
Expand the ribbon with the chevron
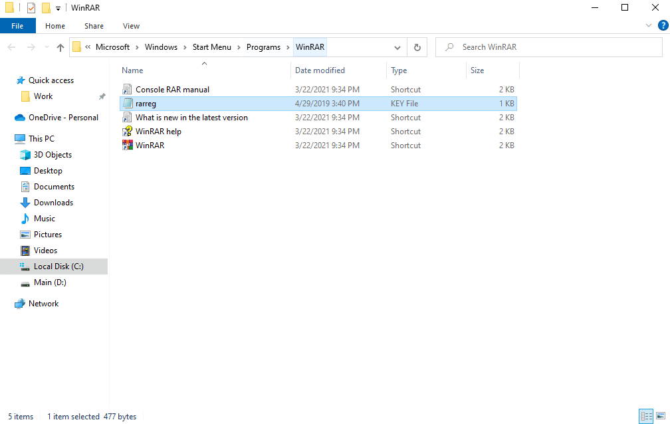[x=648, y=26]
